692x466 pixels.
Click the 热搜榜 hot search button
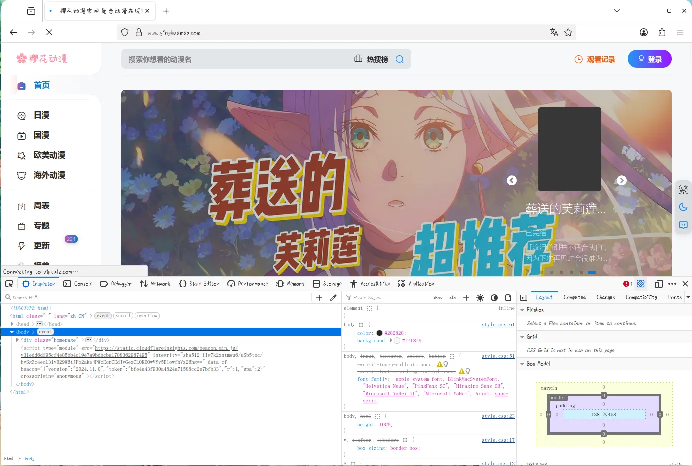coord(371,59)
